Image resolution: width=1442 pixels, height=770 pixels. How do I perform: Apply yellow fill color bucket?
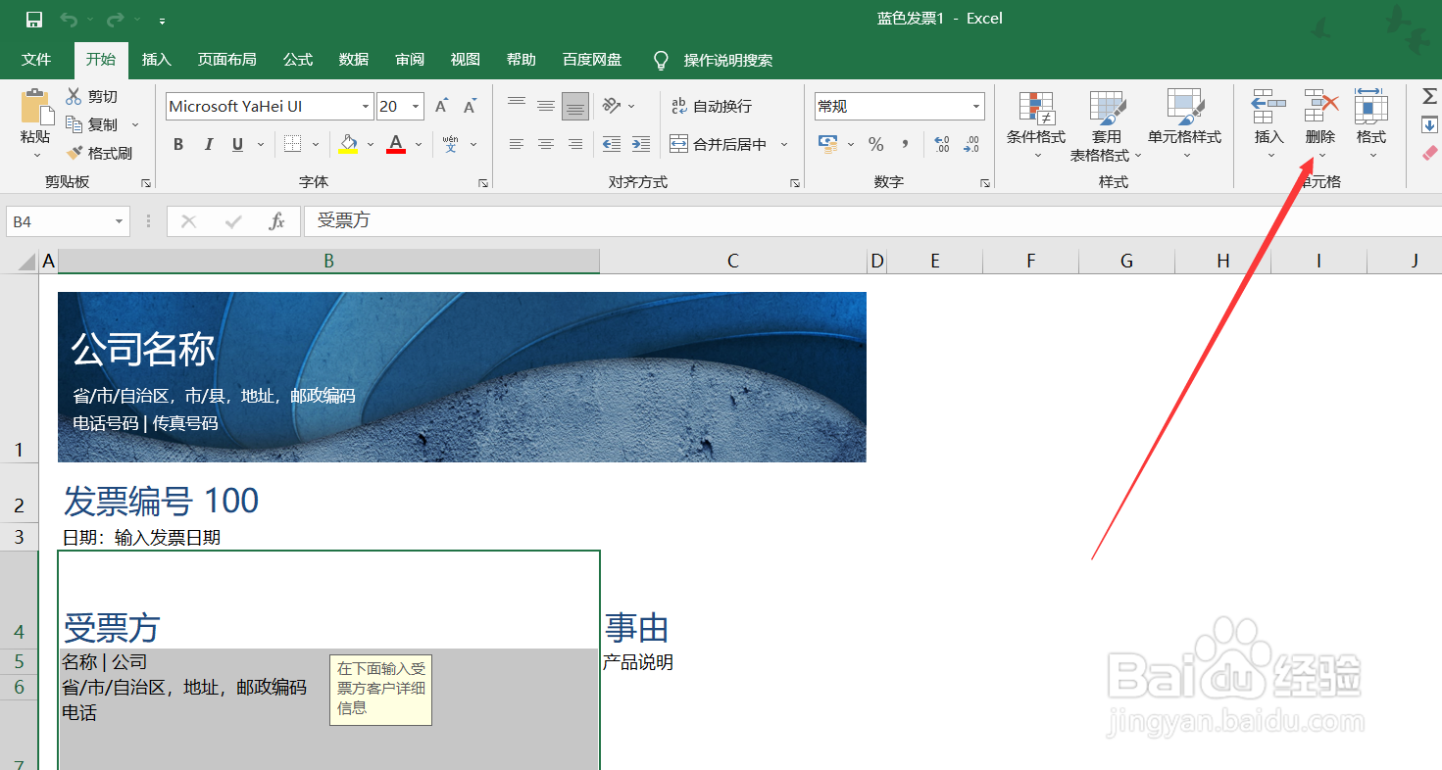[348, 144]
